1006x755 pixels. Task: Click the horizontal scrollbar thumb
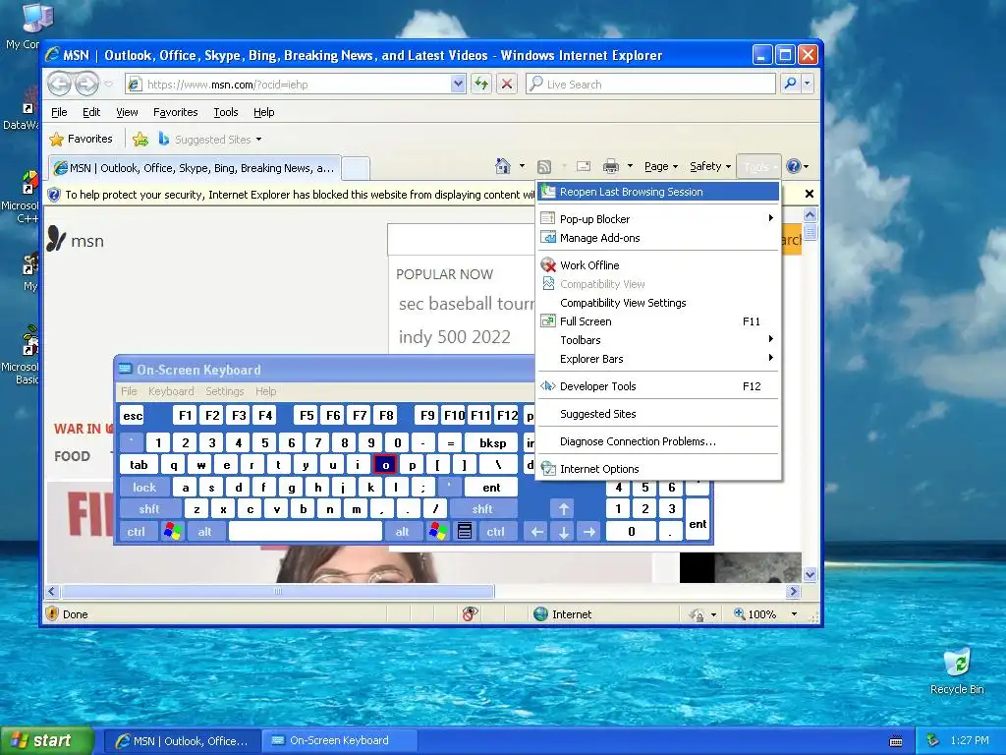point(278,591)
